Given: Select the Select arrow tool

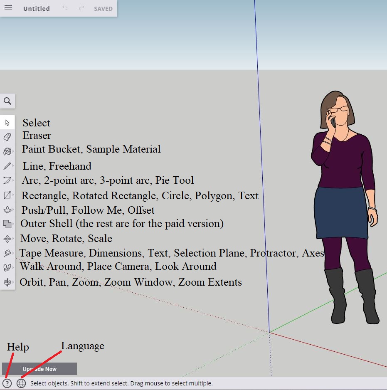Looking at the screenshot, I should pos(7,123).
